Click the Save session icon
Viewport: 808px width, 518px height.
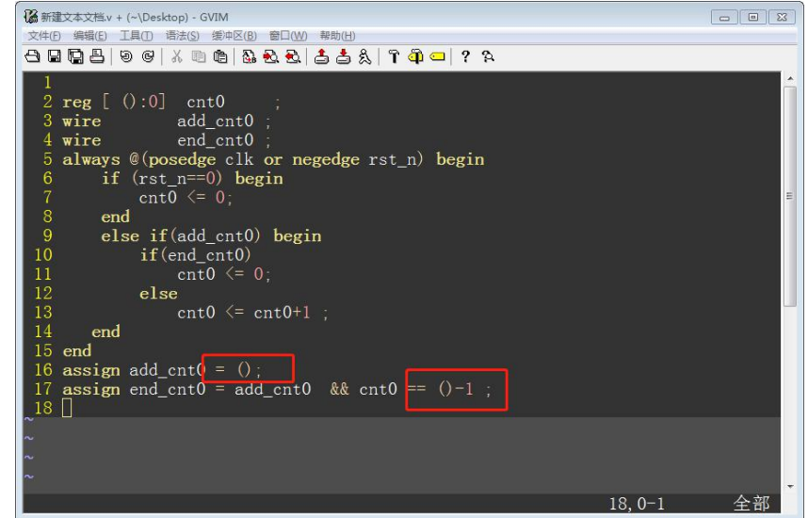point(343,57)
